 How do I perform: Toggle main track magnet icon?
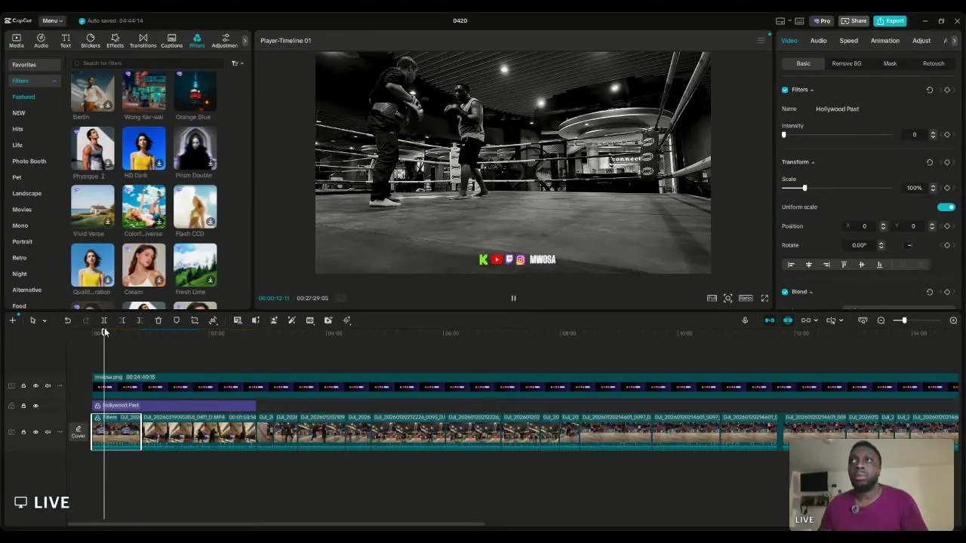[x=770, y=321]
